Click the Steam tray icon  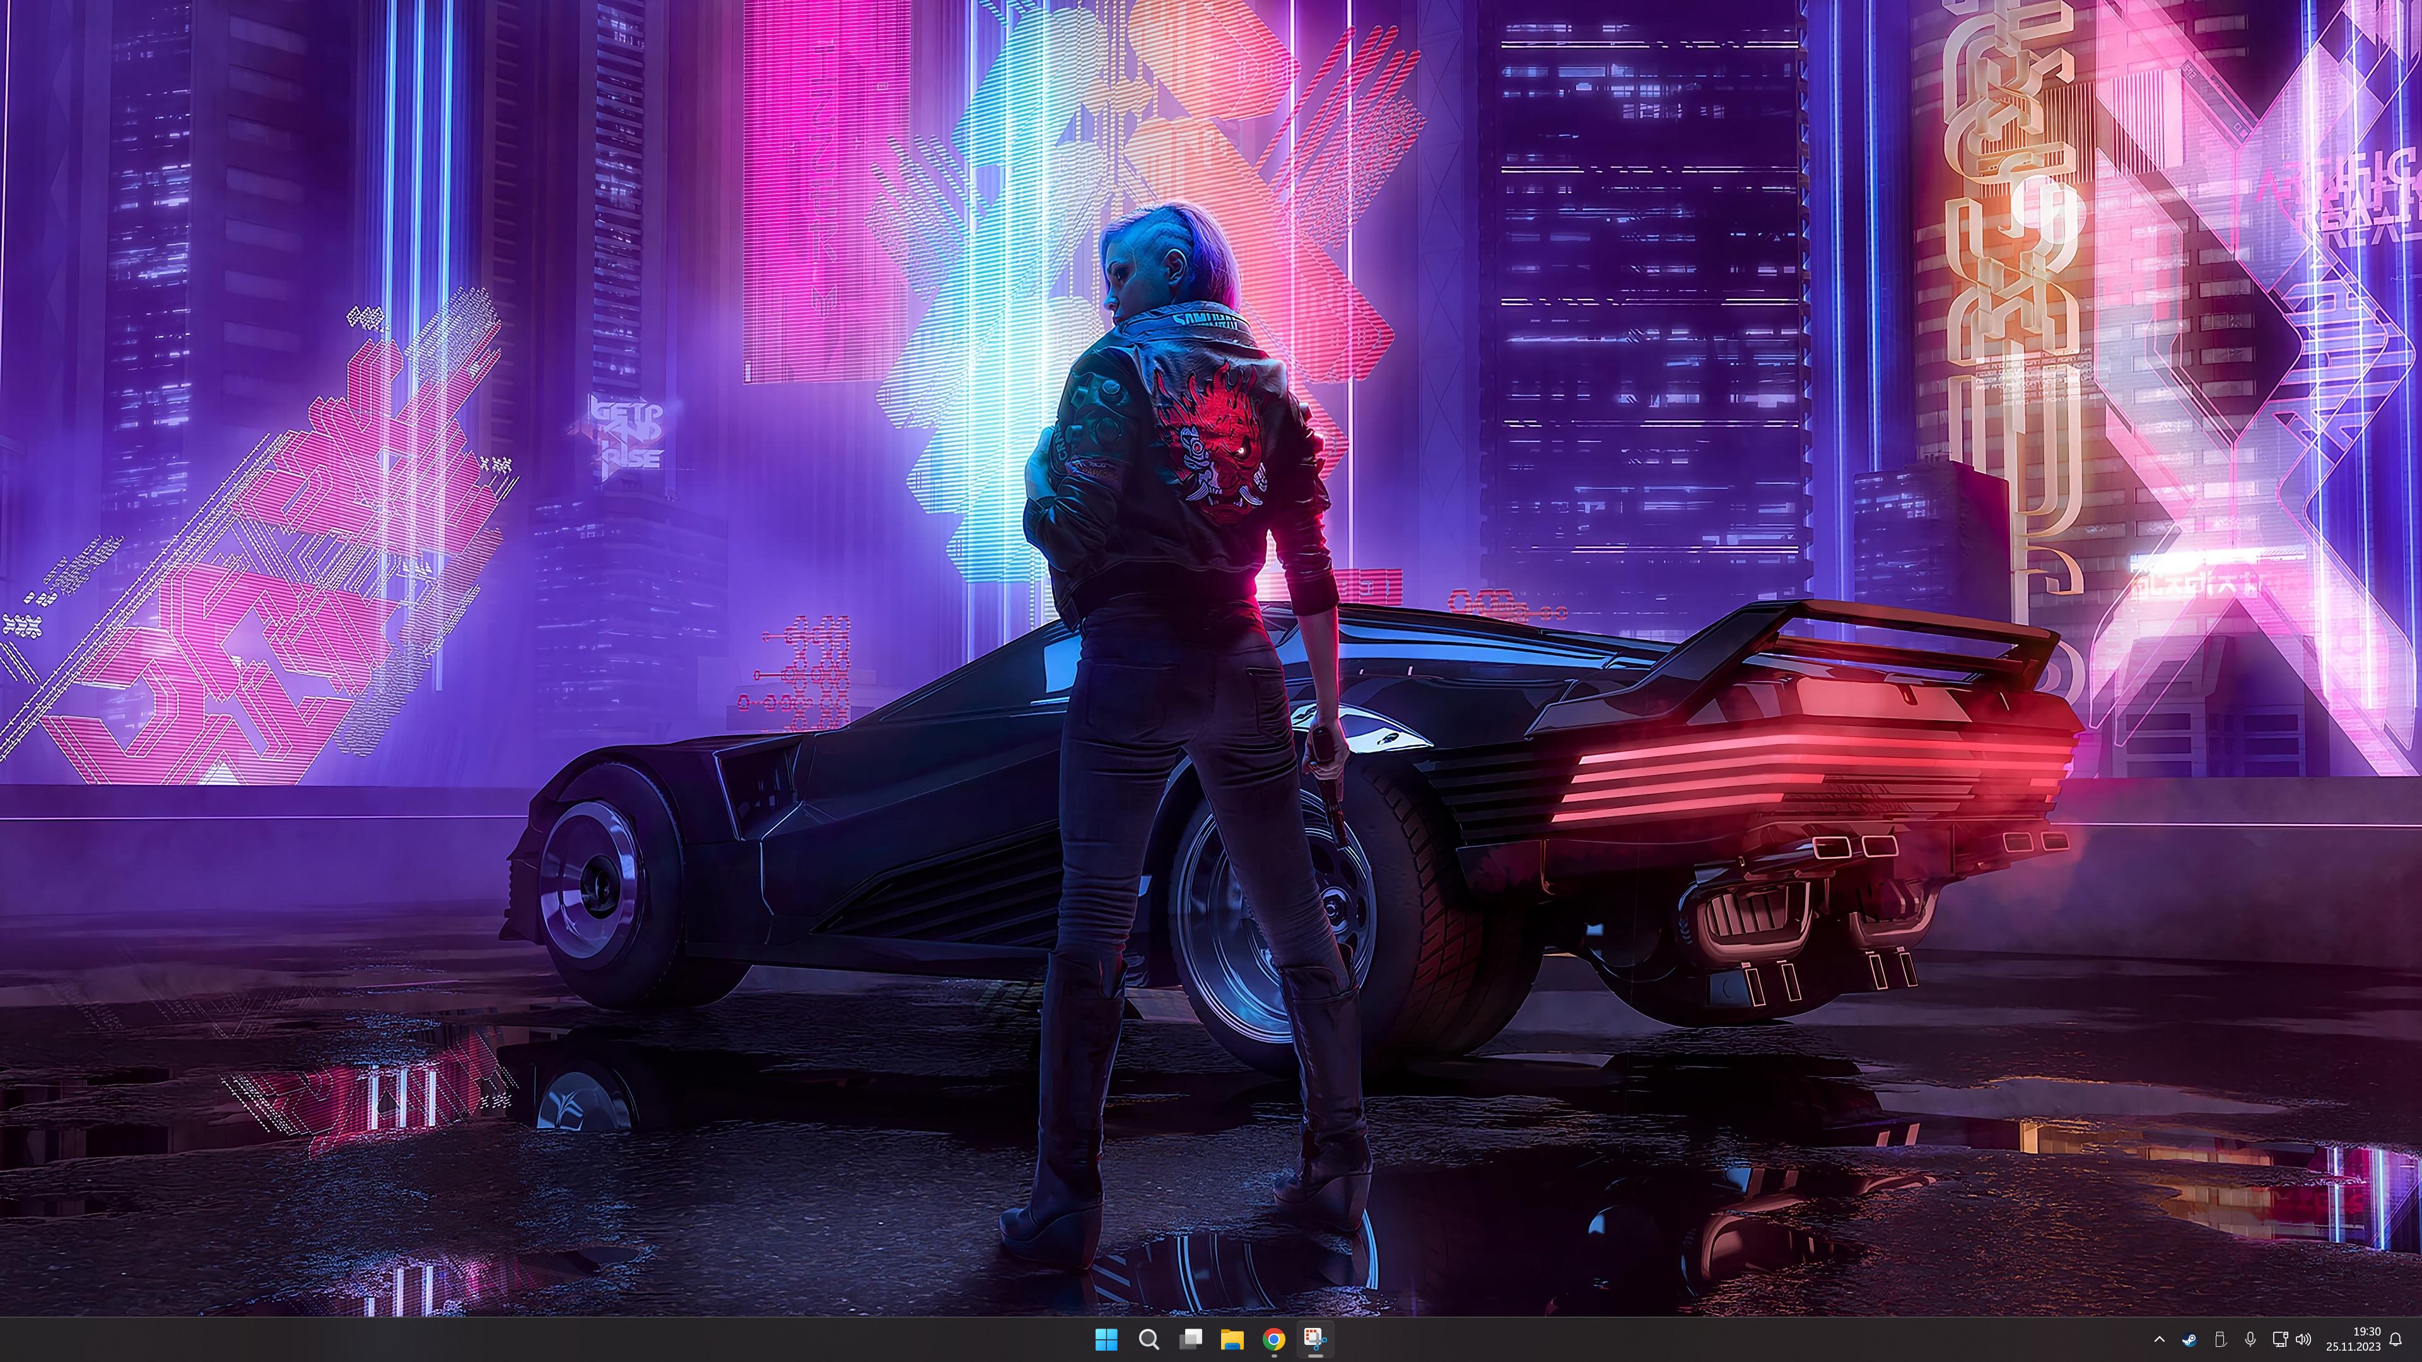pyautogui.click(x=2189, y=1339)
